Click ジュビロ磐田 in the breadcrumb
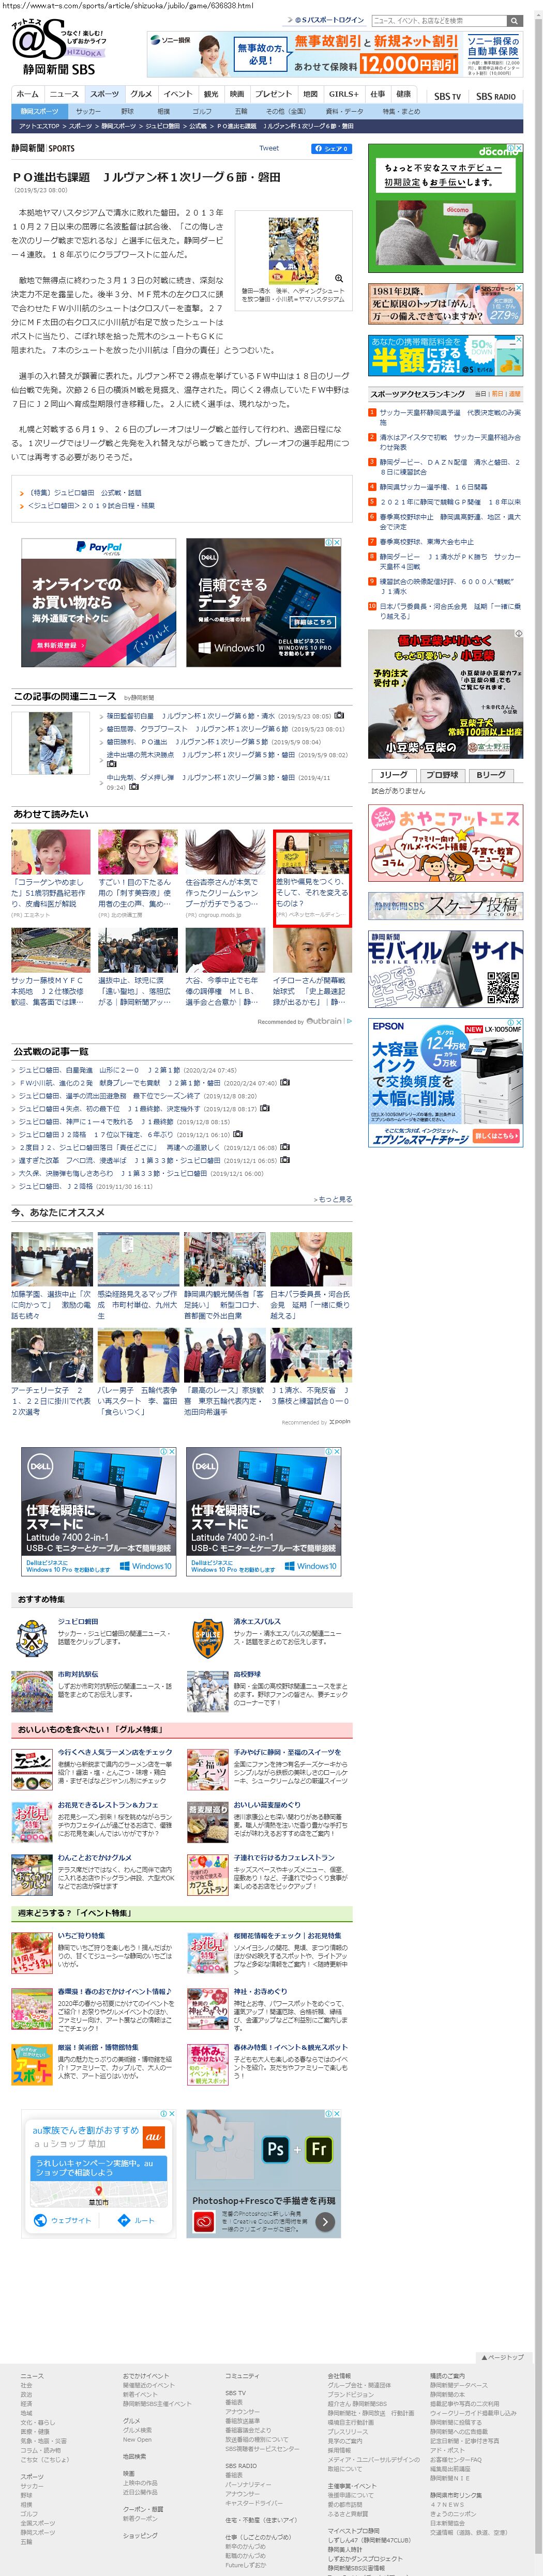Image resolution: width=543 pixels, height=2576 pixels. [x=163, y=127]
